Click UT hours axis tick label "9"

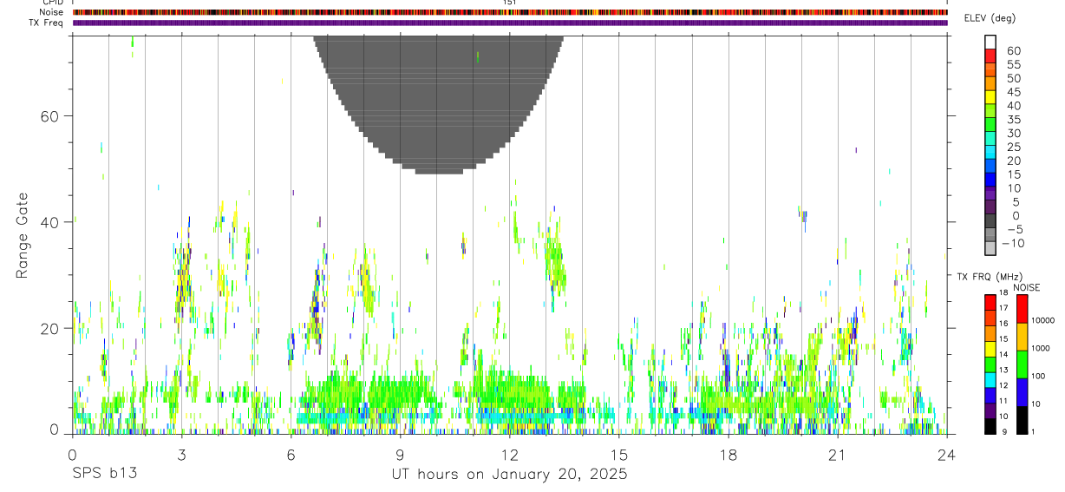pos(400,456)
